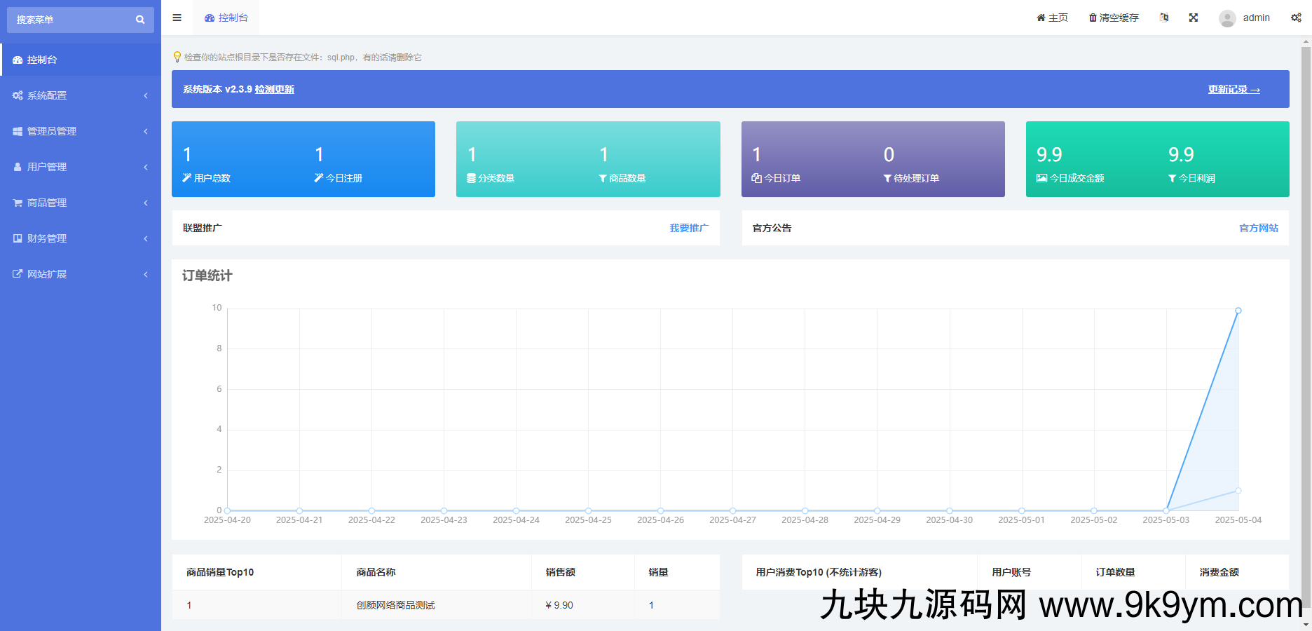This screenshot has height=631, width=1312.
Task: Select the language switch icon near fullscreen
Action: (1164, 17)
